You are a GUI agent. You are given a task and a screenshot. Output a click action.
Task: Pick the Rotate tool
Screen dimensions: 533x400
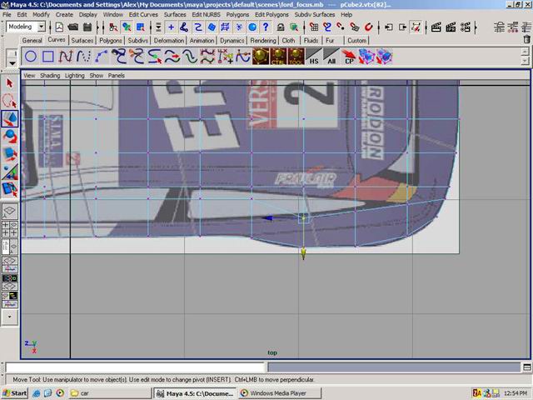click(10, 137)
